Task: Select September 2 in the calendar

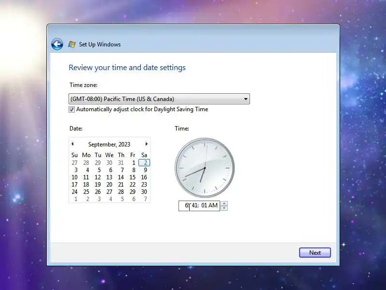Action: pos(144,163)
